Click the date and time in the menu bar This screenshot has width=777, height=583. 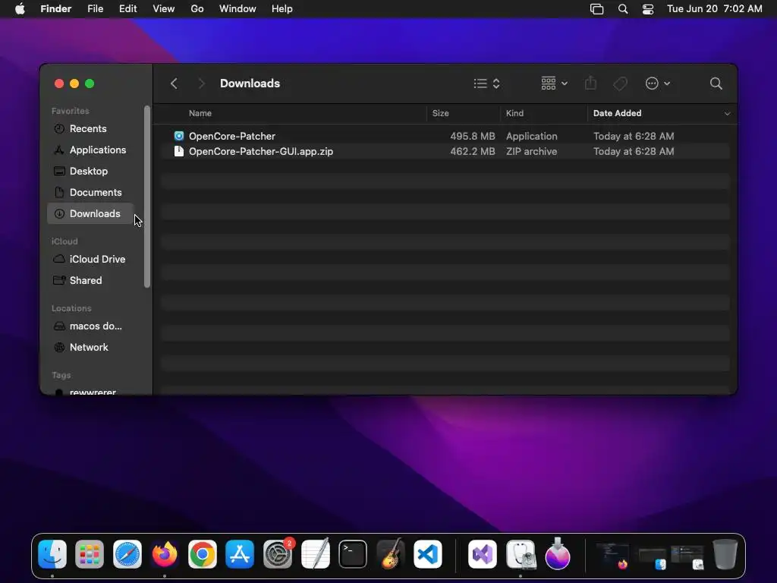(x=714, y=9)
